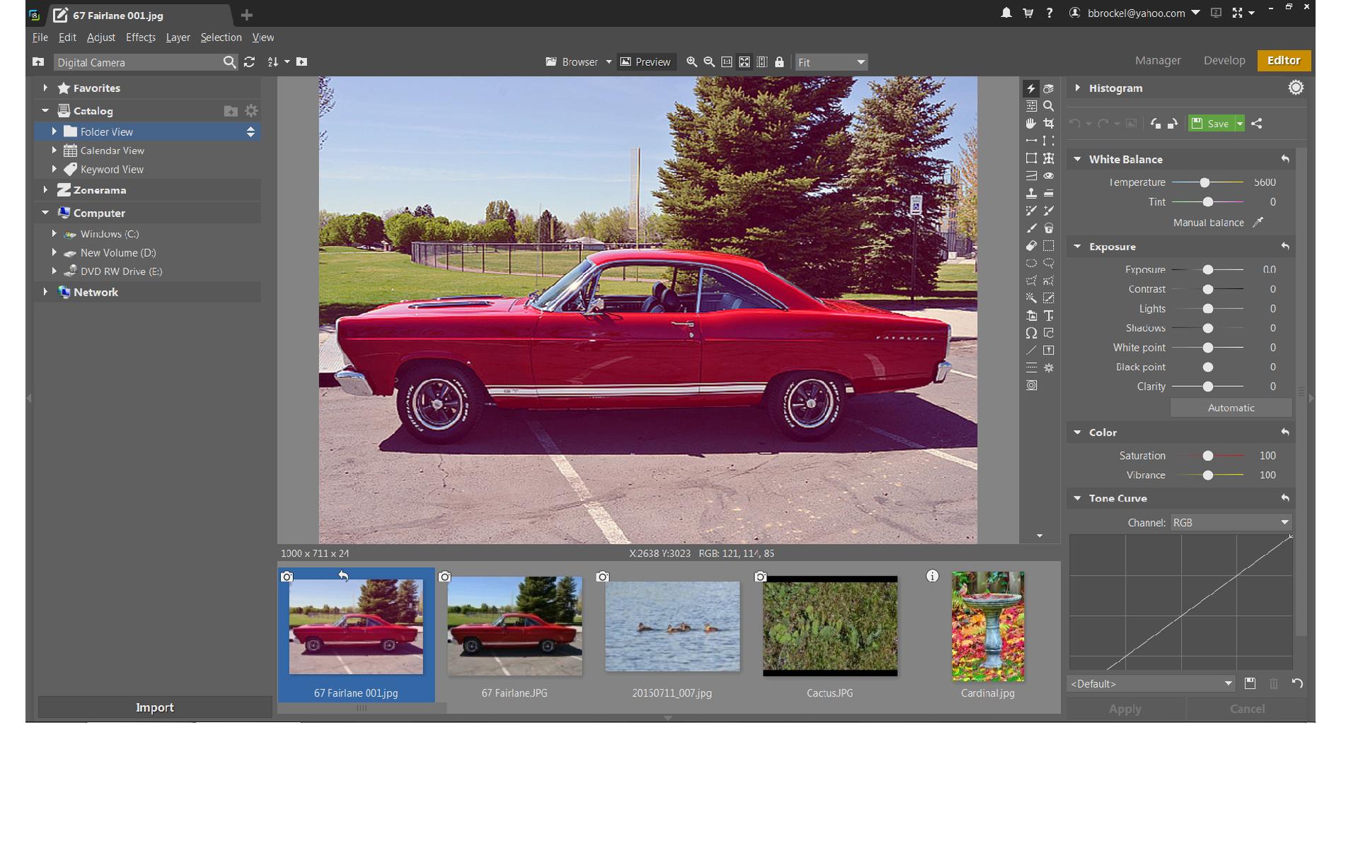
Task: Click the Import button
Action: (154, 707)
